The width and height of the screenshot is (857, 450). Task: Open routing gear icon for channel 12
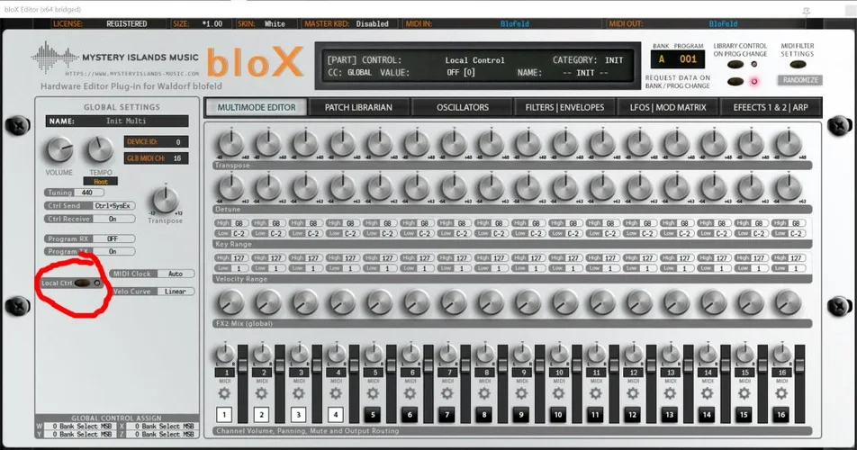click(x=632, y=393)
